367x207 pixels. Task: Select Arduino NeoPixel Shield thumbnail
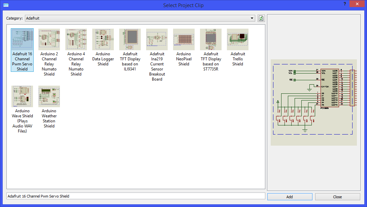tap(184, 39)
